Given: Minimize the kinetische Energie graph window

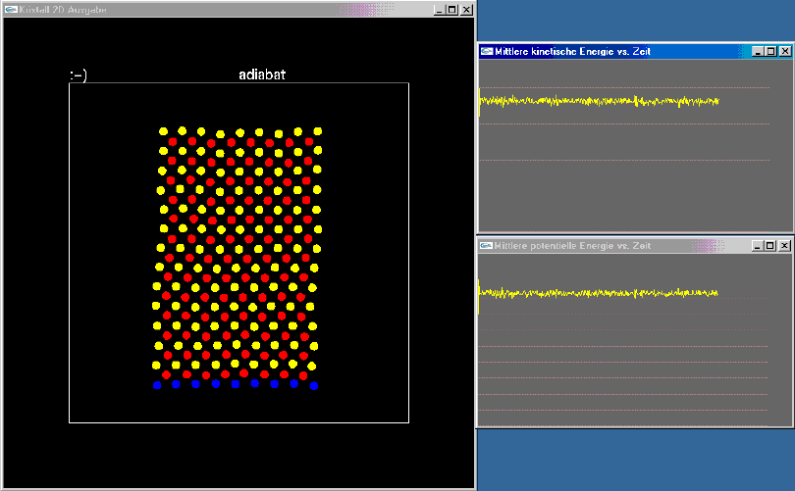Looking at the screenshot, I should 757,52.
